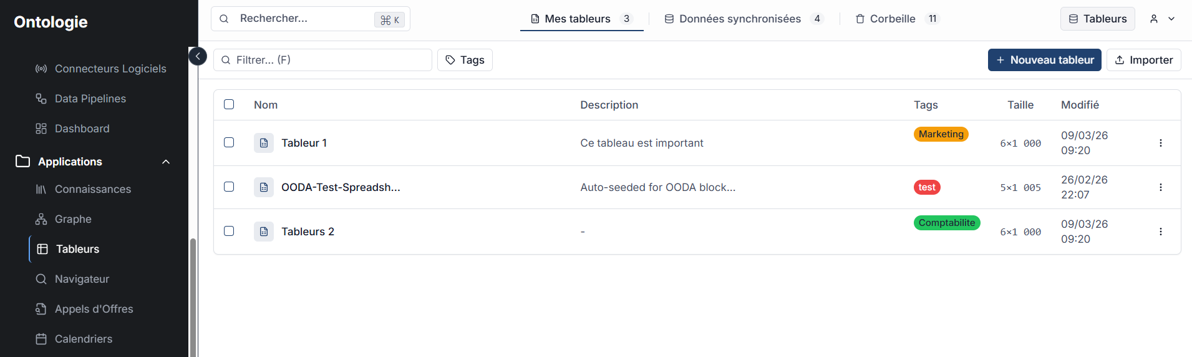Click the Appels d'Offres sidebar icon
The image size is (1192, 357).
point(41,309)
